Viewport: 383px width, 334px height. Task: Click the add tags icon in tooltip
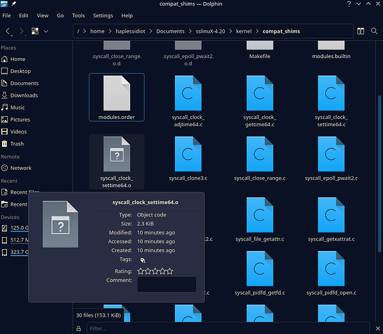(x=143, y=261)
